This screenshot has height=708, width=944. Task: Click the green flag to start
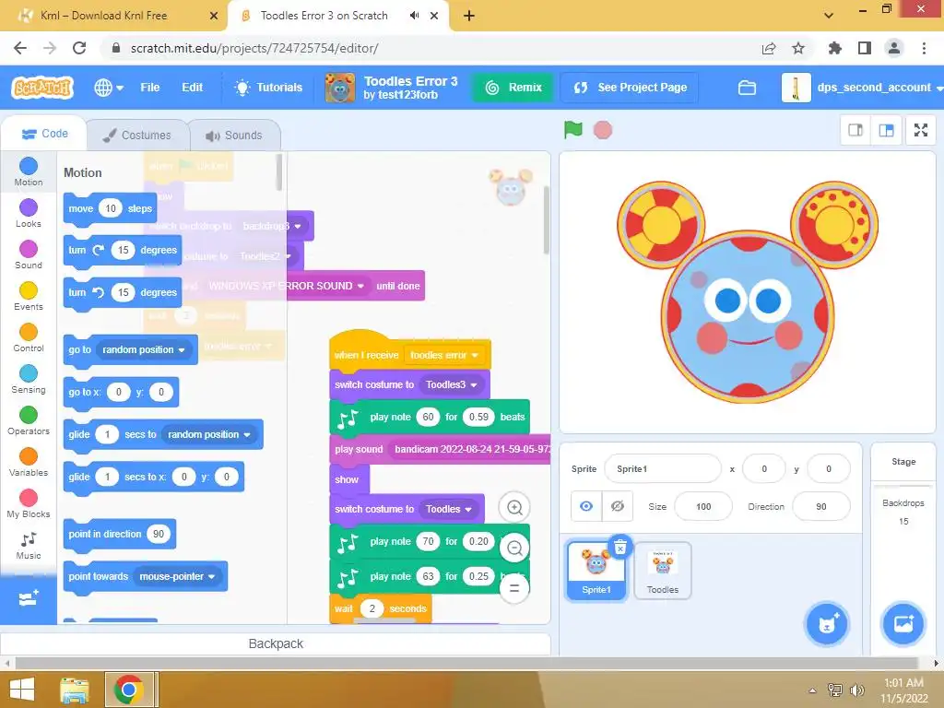click(x=573, y=129)
